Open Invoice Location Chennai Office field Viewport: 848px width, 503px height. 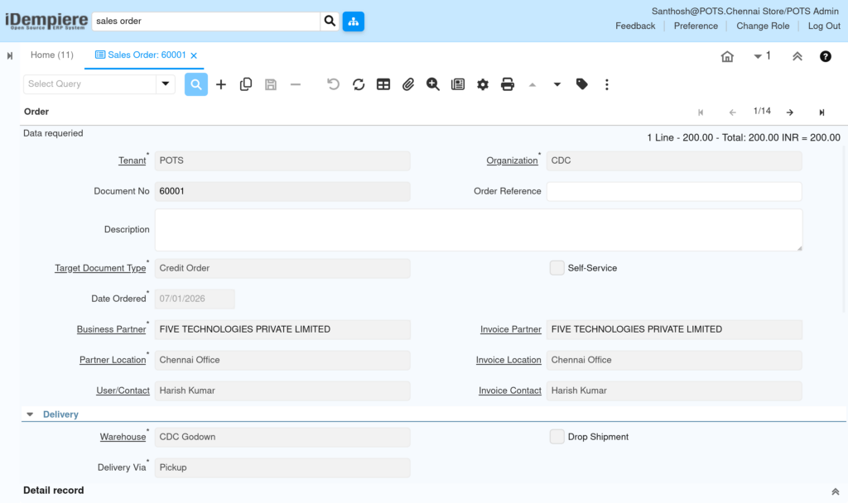pos(674,360)
